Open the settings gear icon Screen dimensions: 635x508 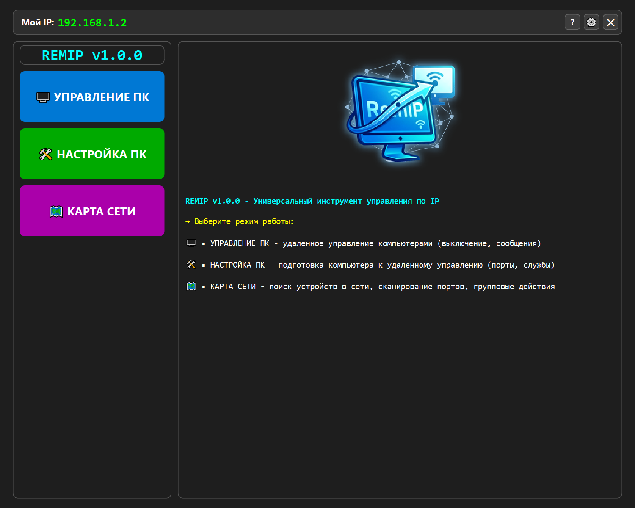591,22
